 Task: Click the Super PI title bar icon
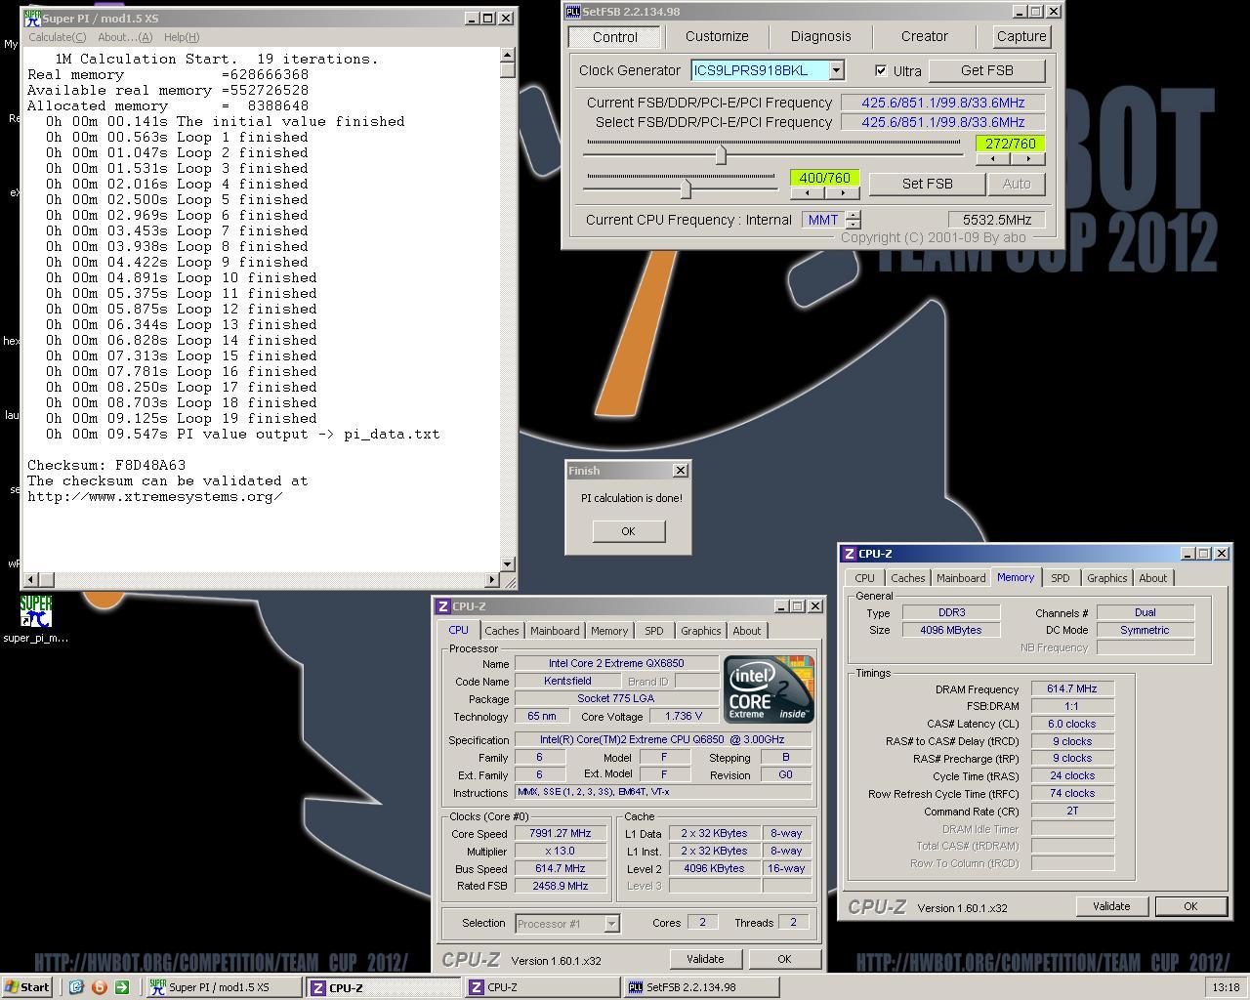click(x=33, y=18)
